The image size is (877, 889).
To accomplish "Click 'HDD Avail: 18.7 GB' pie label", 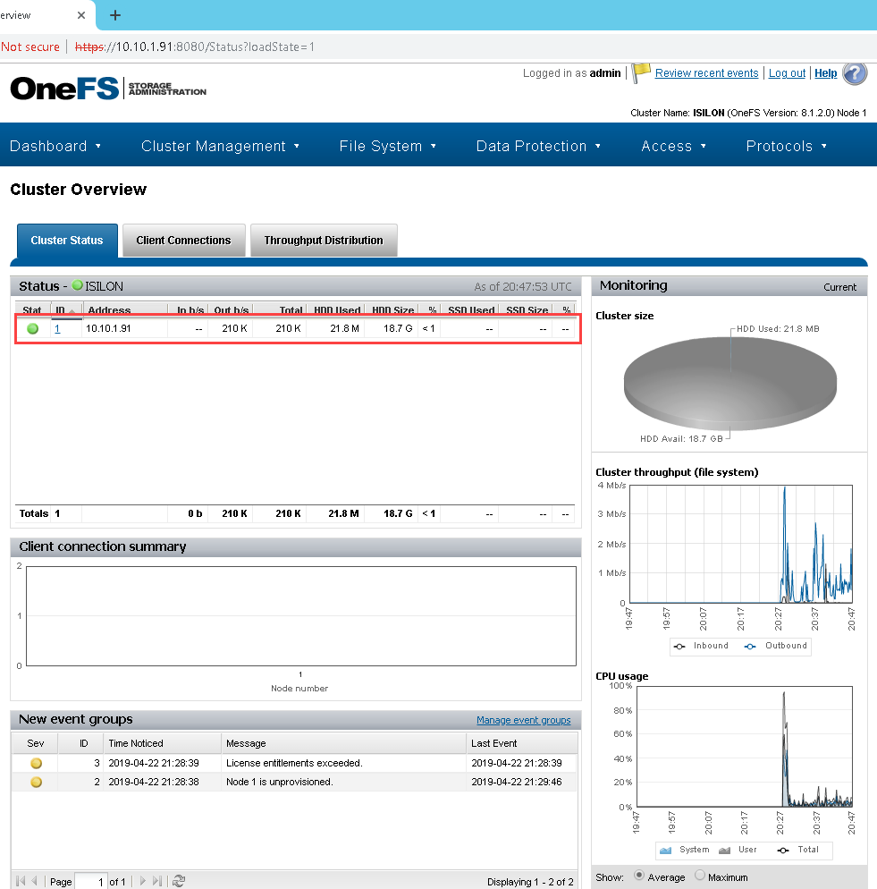I will (681, 439).
